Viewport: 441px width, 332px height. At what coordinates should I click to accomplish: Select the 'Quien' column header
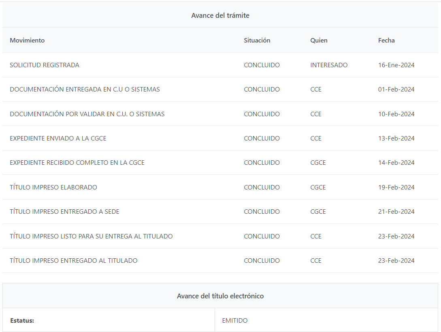(x=319, y=40)
